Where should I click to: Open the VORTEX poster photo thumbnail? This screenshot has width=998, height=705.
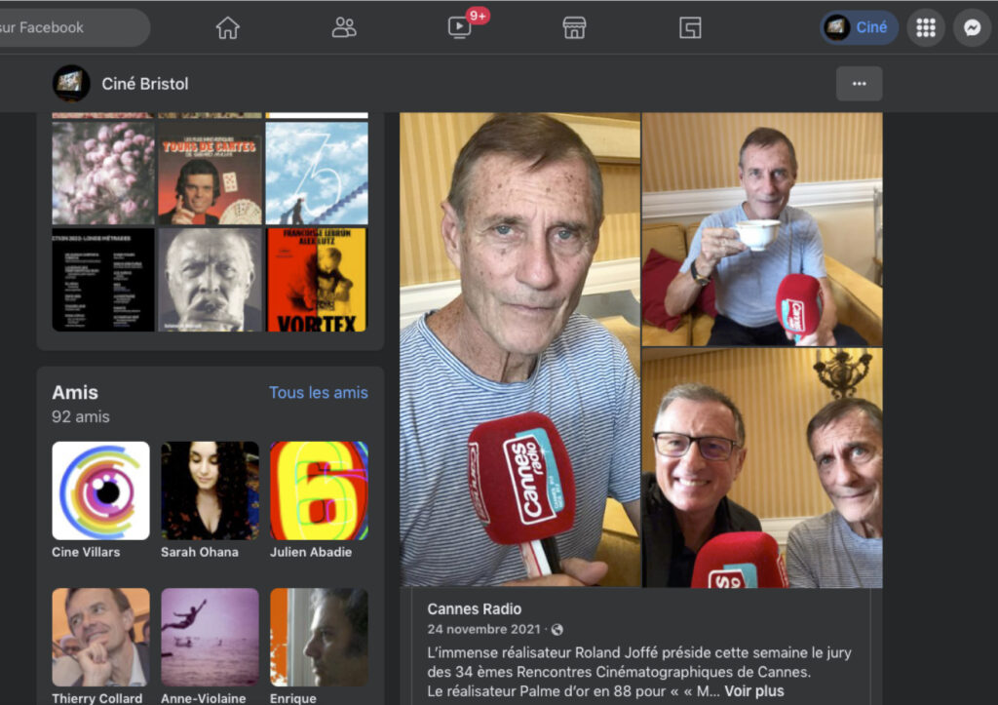pos(317,280)
